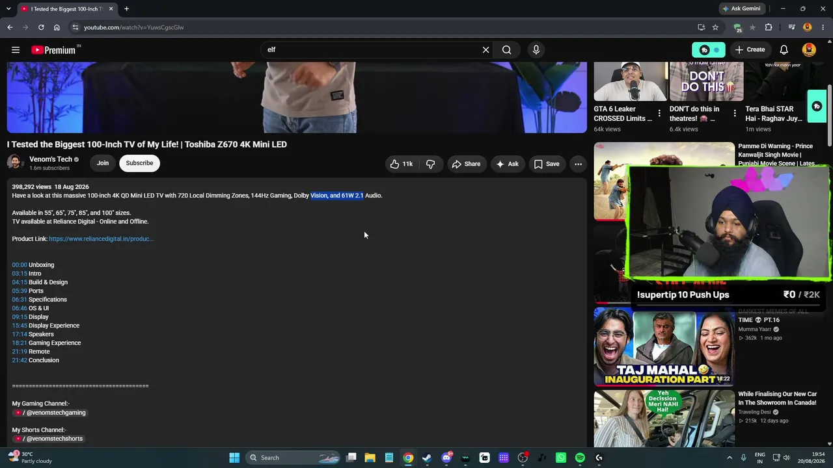Open options for DON'T do this short
Image resolution: width=833 pixels, height=468 pixels.
735,114
